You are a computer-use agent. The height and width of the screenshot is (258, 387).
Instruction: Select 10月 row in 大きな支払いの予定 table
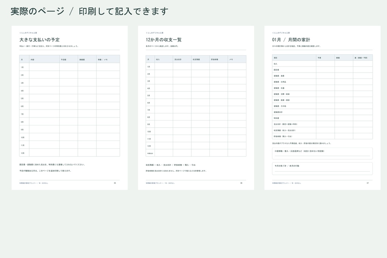point(70,137)
